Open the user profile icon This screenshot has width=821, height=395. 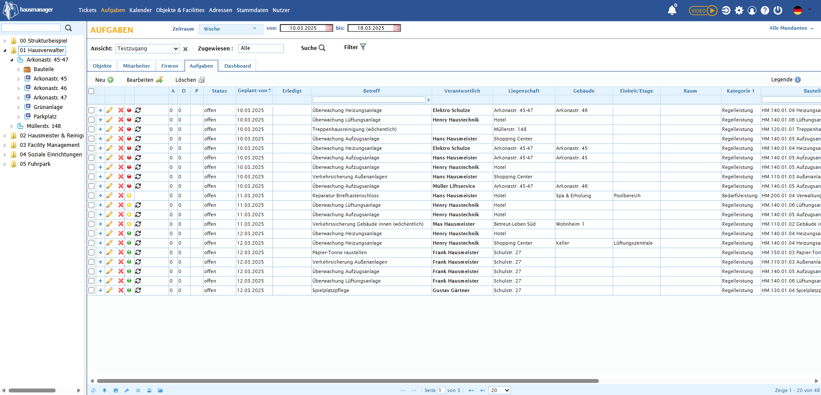tap(752, 10)
